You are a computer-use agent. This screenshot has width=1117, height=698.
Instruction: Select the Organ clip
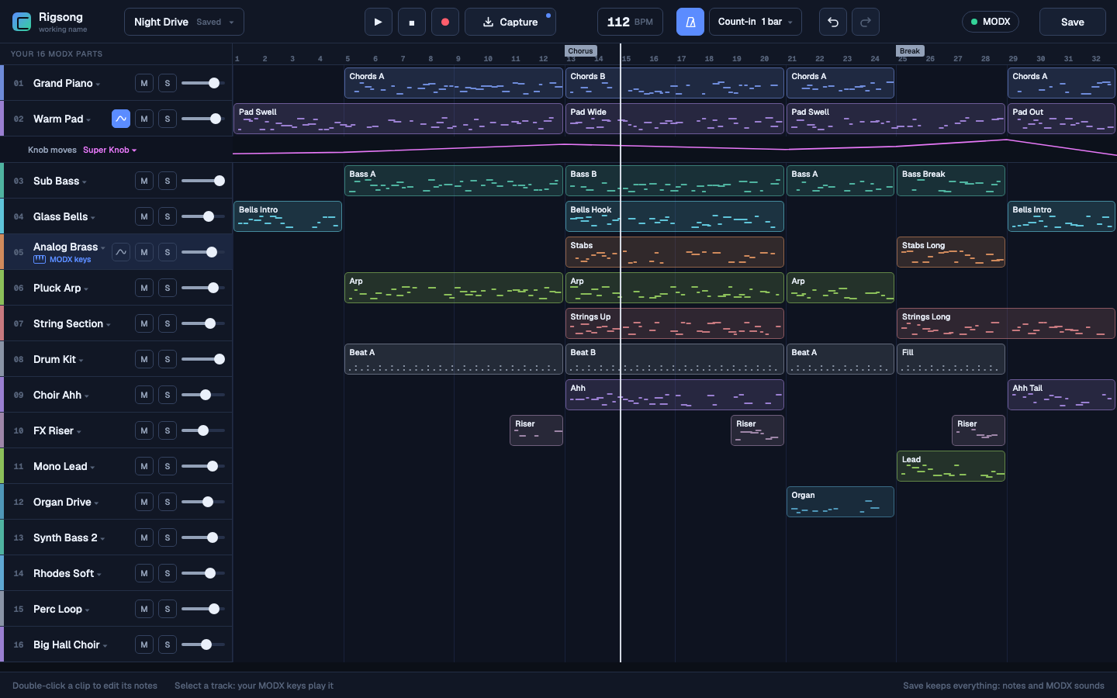[840, 502]
